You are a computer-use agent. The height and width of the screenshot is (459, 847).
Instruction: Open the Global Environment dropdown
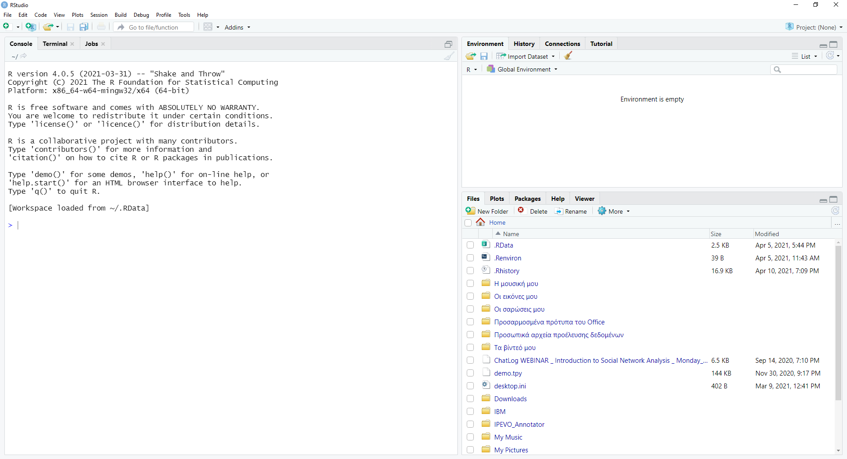tap(522, 69)
